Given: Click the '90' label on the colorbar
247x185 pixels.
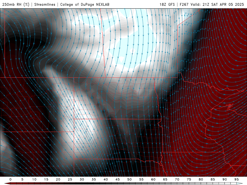Looking at the screenshot, I should [x=225, y=179].
